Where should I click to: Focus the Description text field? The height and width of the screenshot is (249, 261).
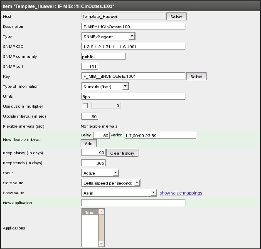pyautogui.click(x=133, y=27)
